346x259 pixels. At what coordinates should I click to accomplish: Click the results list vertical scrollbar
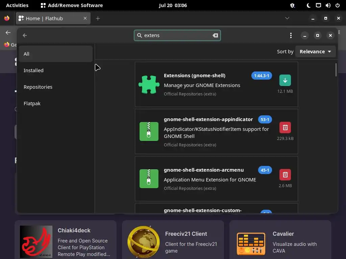tap(336, 70)
